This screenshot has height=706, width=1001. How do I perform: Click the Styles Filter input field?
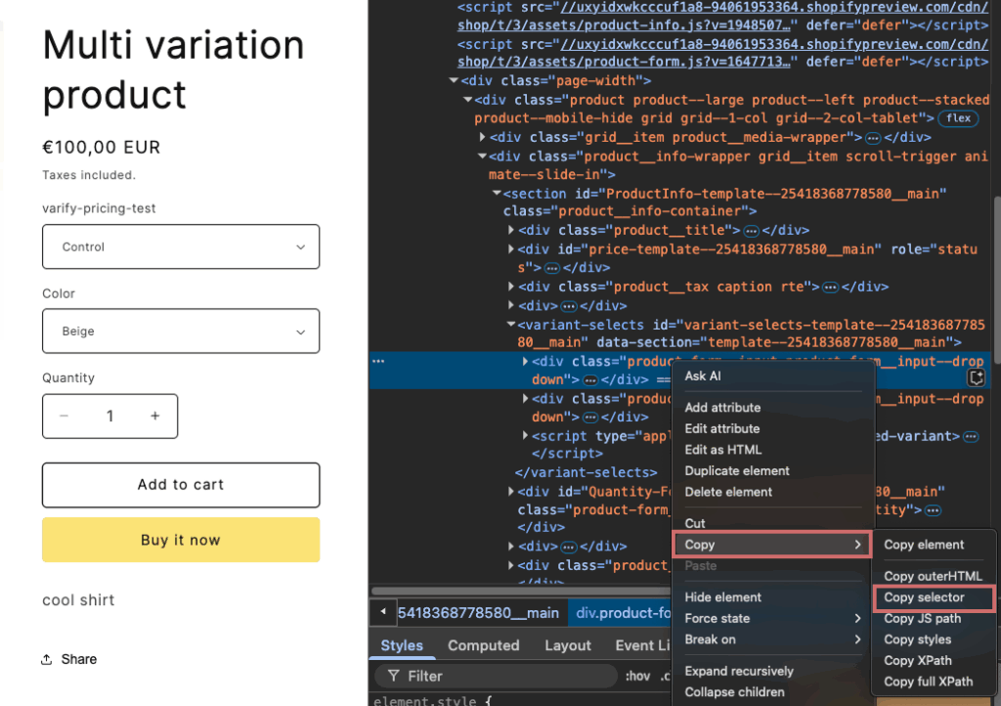pyautogui.click(x=496, y=676)
